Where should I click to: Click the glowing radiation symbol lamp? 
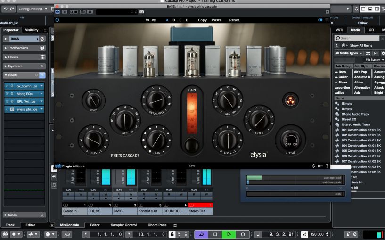click(290, 101)
